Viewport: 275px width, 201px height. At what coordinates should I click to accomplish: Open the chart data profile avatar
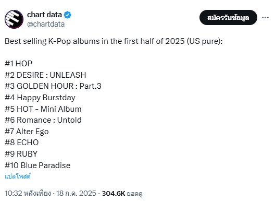(x=14, y=19)
